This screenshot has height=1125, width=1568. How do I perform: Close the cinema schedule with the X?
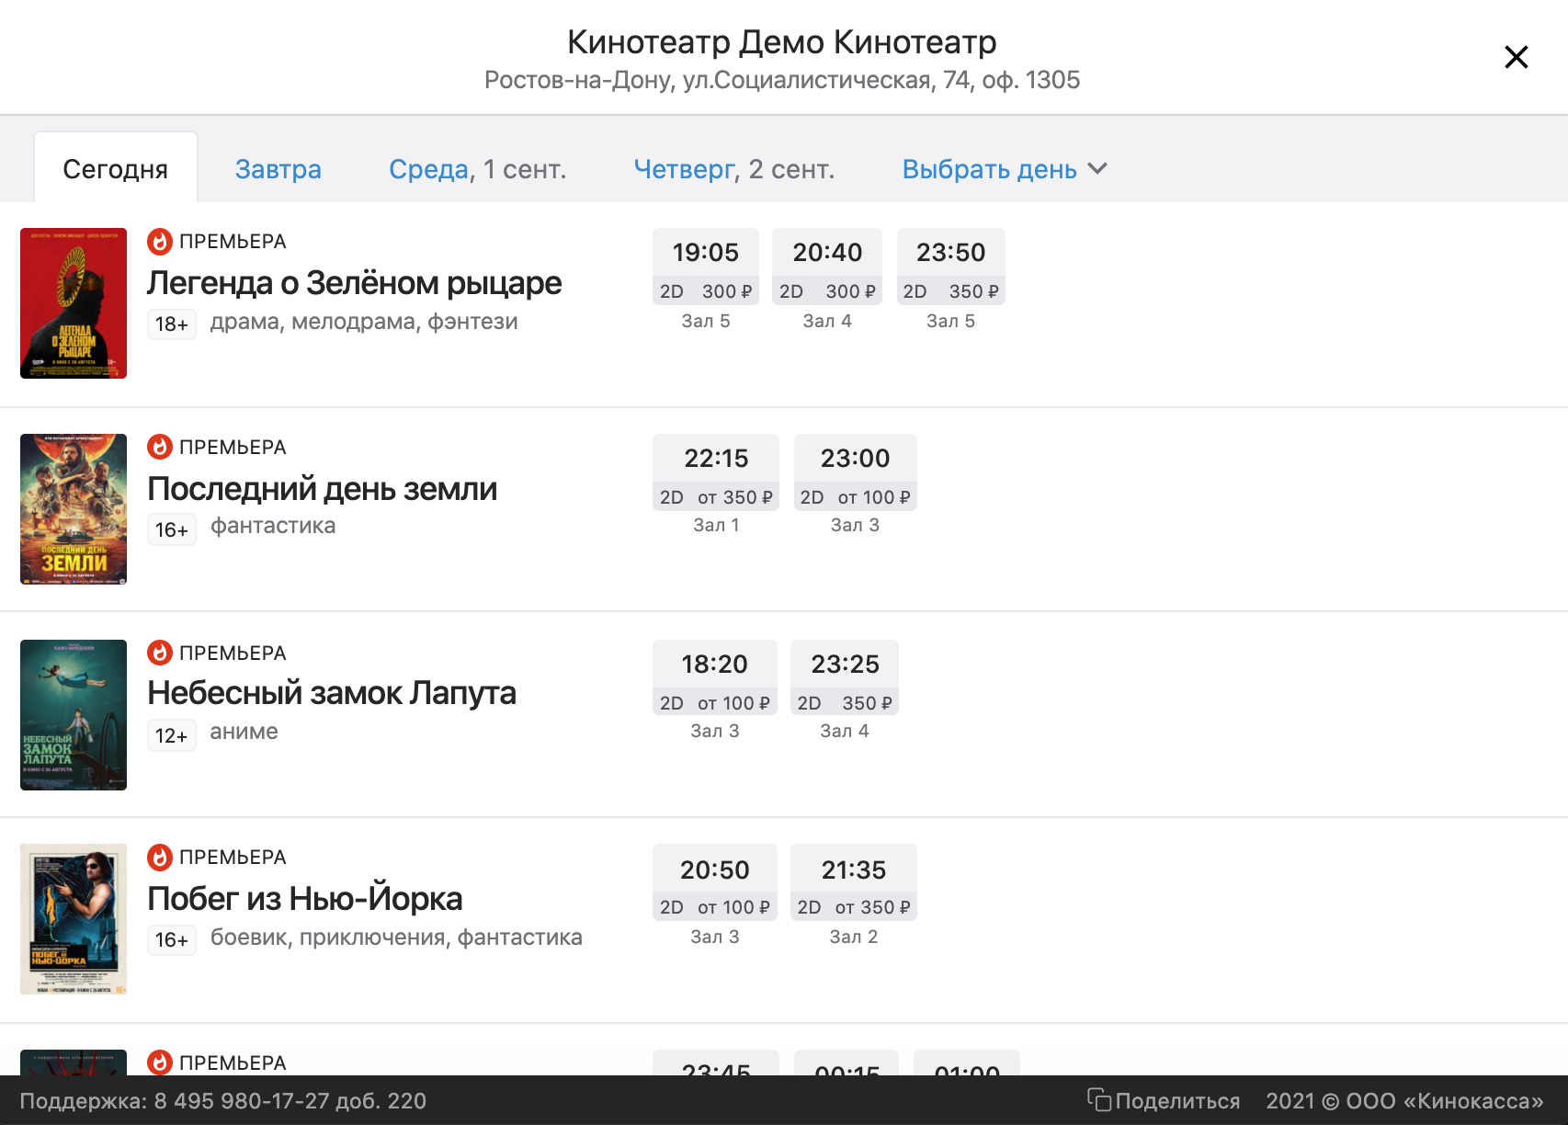(x=1516, y=57)
